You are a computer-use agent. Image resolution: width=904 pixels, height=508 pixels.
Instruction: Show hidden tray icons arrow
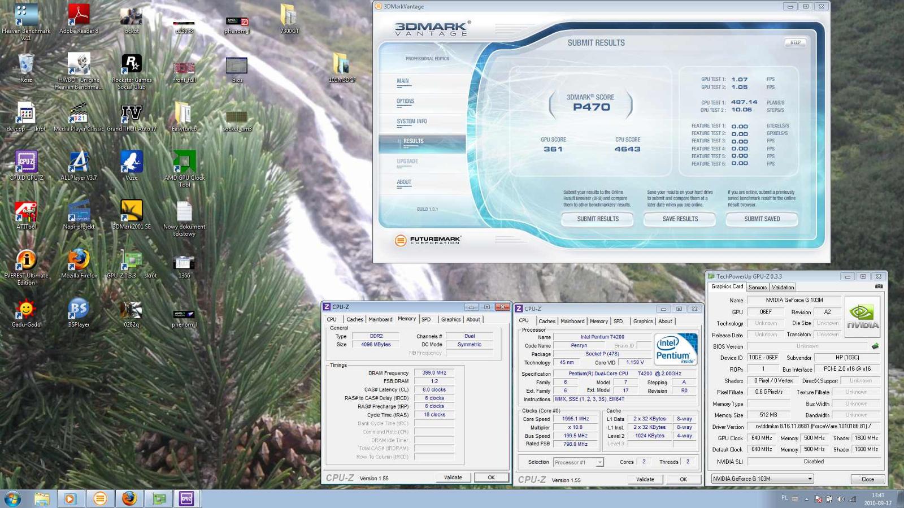click(x=806, y=499)
